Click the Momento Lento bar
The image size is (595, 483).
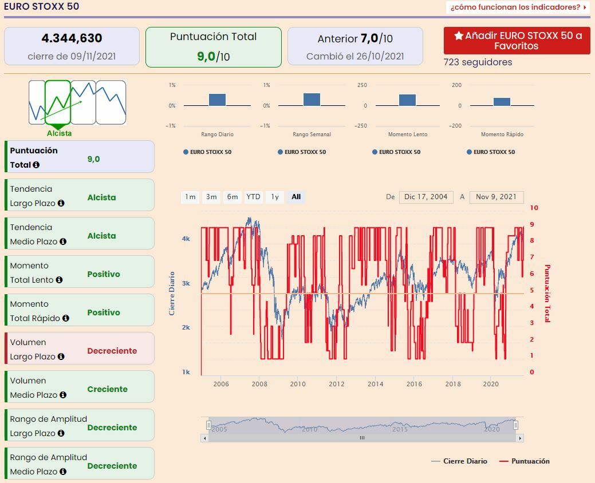pyautogui.click(x=408, y=100)
